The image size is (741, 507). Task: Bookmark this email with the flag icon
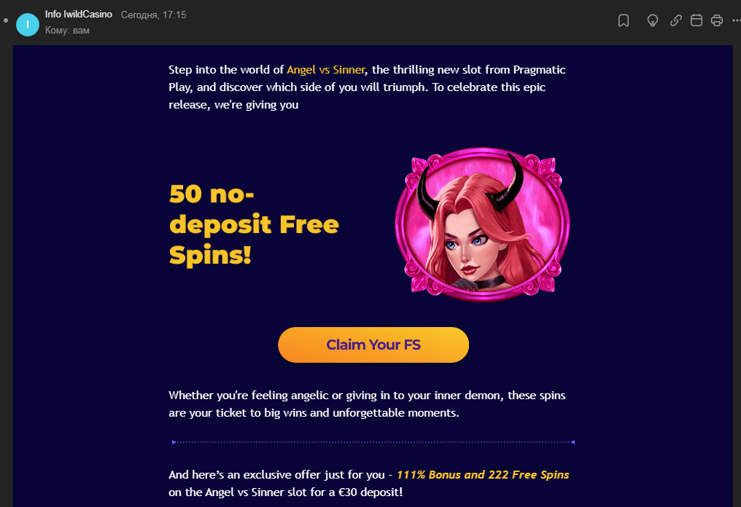[624, 20]
